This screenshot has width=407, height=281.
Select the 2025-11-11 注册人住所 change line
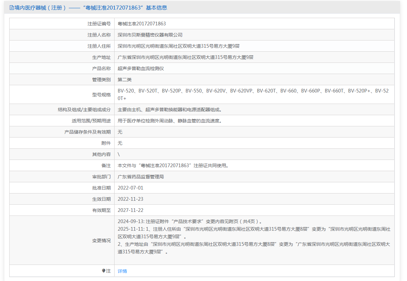[254, 233]
